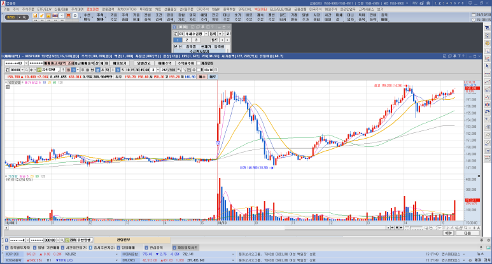Switch to virtual screen number 5

451,3
